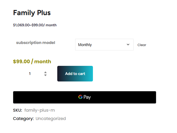This screenshot has height=133, width=177.
Task: Select the Monthly text in the combo box
Action: (x=85, y=45)
